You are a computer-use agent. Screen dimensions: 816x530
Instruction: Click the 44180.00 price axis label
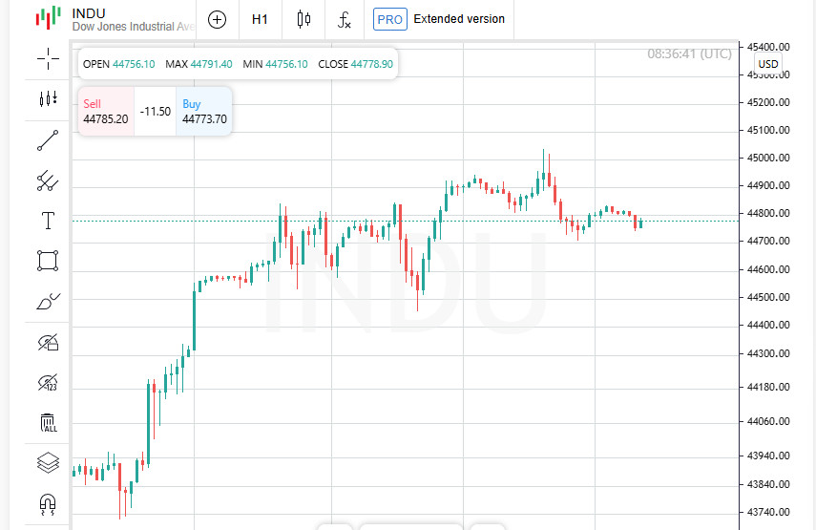pyautogui.click(x=768, y=388)
